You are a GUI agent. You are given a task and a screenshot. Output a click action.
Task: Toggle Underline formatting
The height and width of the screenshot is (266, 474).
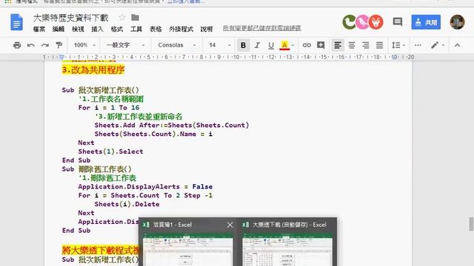tap(271, 45)
